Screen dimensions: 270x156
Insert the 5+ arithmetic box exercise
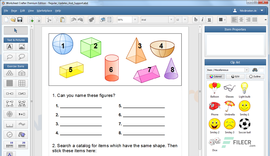(22, 114)
